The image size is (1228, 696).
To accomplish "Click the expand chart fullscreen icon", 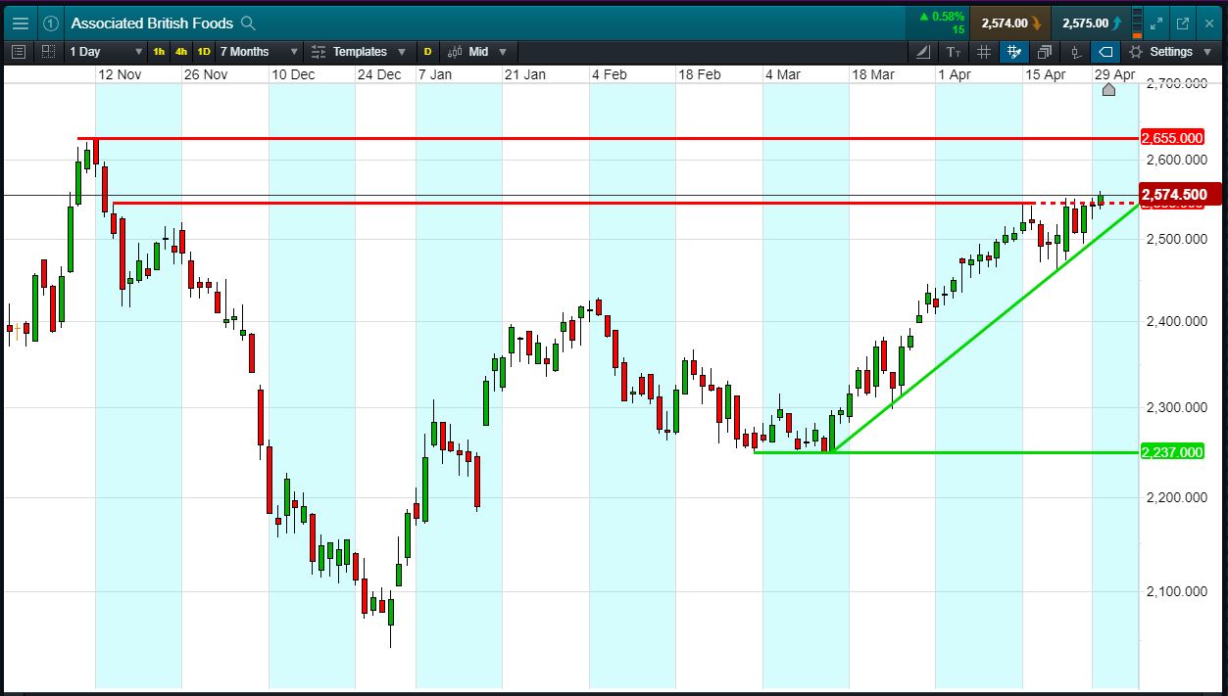I will 1156,23.
